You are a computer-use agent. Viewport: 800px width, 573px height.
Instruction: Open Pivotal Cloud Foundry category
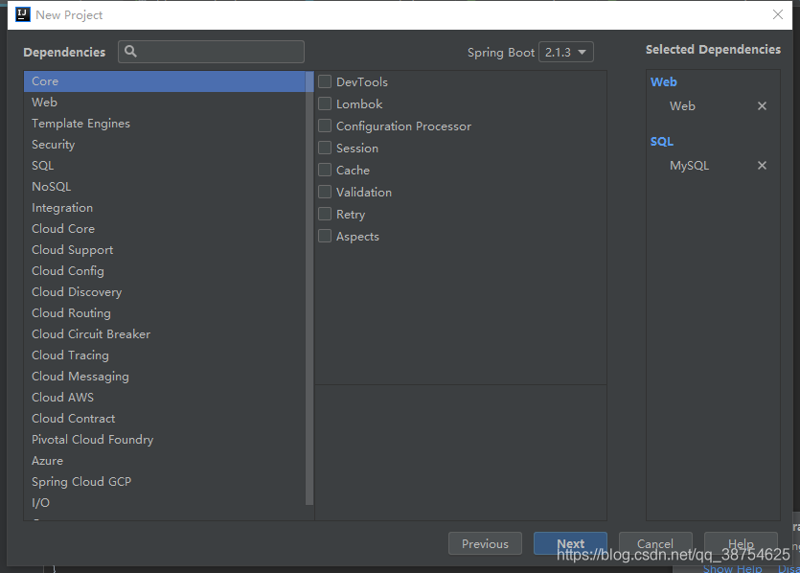[164, 440]
